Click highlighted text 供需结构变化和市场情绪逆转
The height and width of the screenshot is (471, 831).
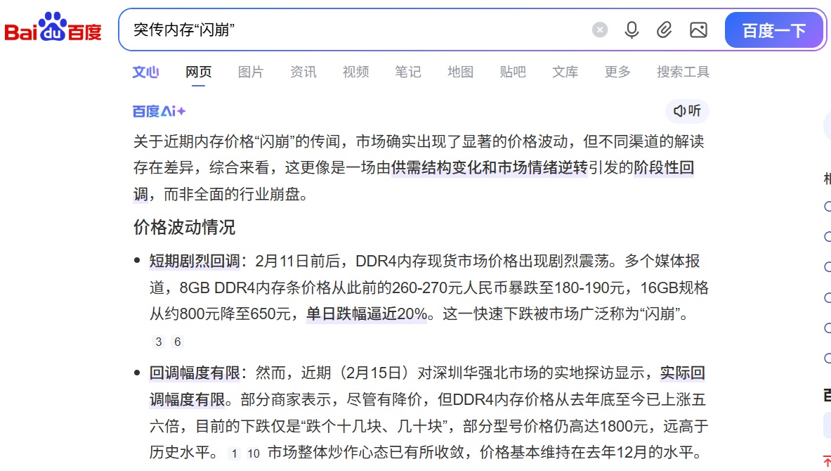tap(490, 167)
